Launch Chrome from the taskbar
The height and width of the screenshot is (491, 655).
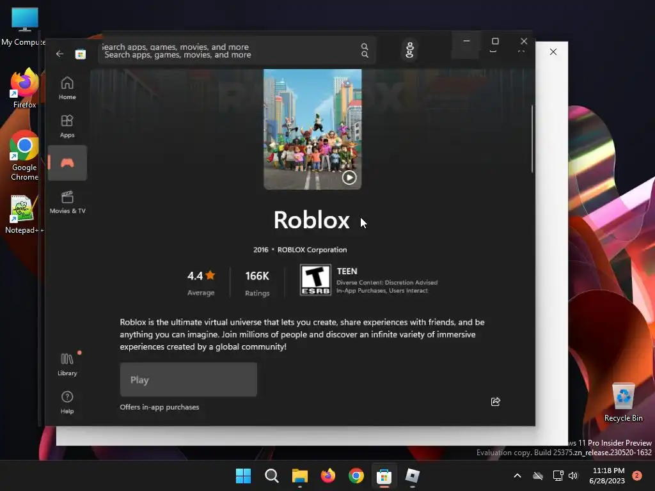pyautogui.click(x=356, y=476)
